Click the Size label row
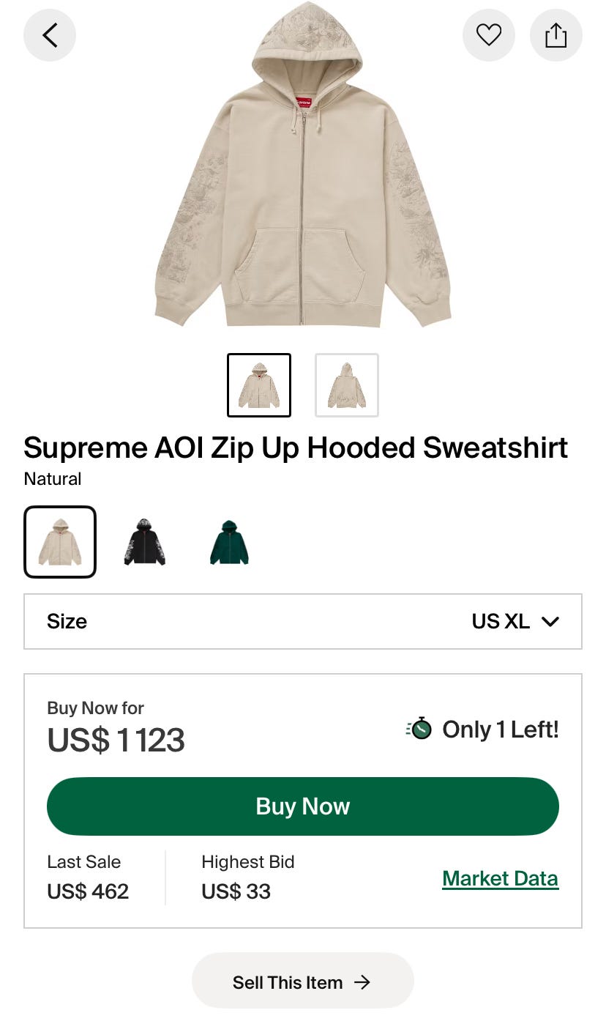 pos(303,621)
